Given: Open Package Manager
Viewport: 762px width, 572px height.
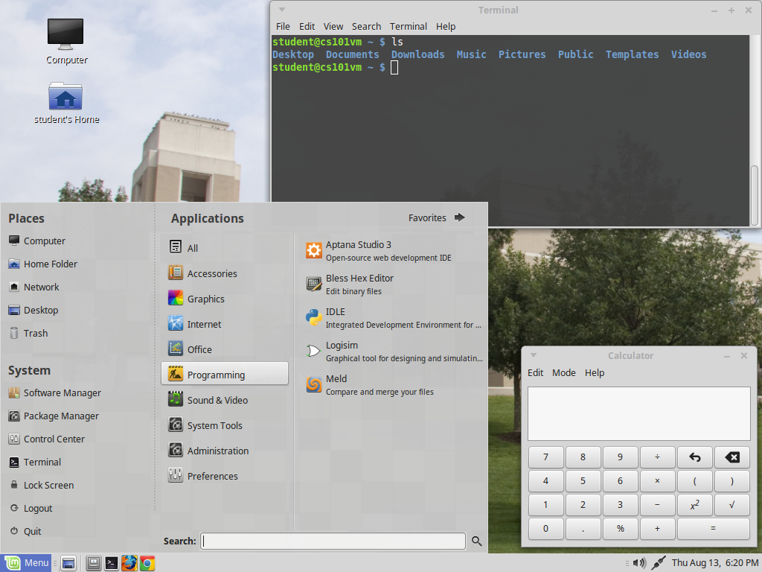Looking at the screenshot, I should (54, 416).
